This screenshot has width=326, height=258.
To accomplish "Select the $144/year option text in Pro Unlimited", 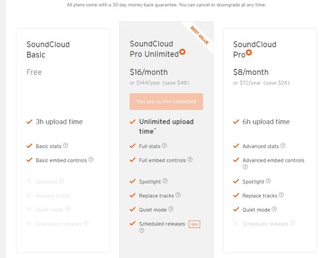I will click(x=145, y=83).
